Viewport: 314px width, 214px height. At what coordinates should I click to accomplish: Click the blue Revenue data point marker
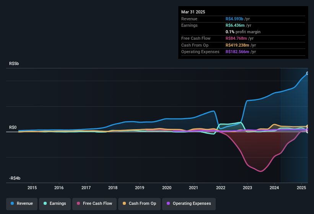(307, 73)
